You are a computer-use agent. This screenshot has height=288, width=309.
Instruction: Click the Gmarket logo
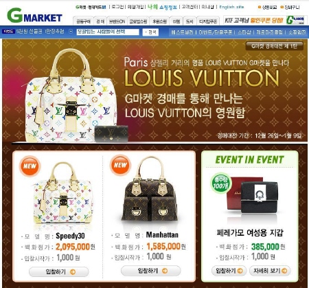coord(34,15)
